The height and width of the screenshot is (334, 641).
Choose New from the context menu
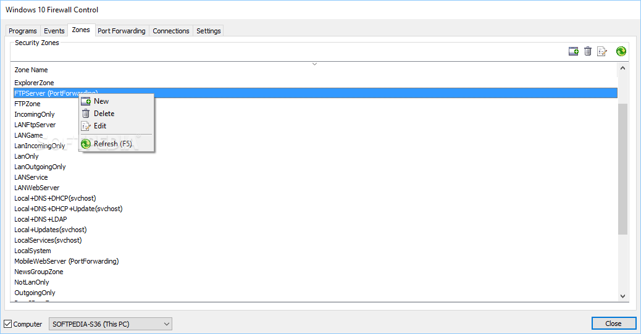(117, 101)
